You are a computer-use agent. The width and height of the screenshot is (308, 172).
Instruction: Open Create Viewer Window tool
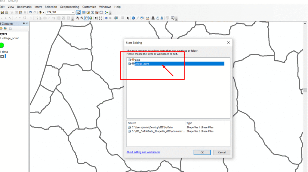coord(173,18)
